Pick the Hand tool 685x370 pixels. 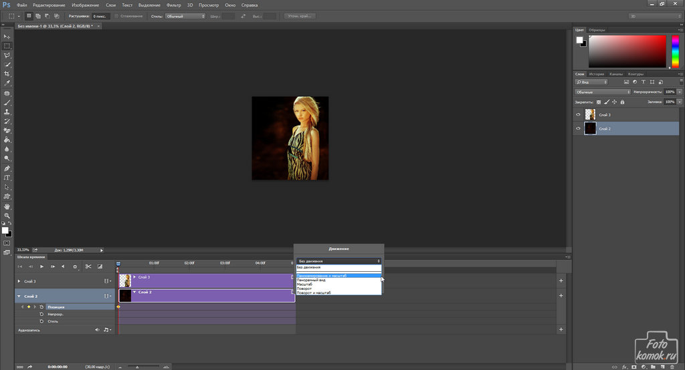(7, 206)
